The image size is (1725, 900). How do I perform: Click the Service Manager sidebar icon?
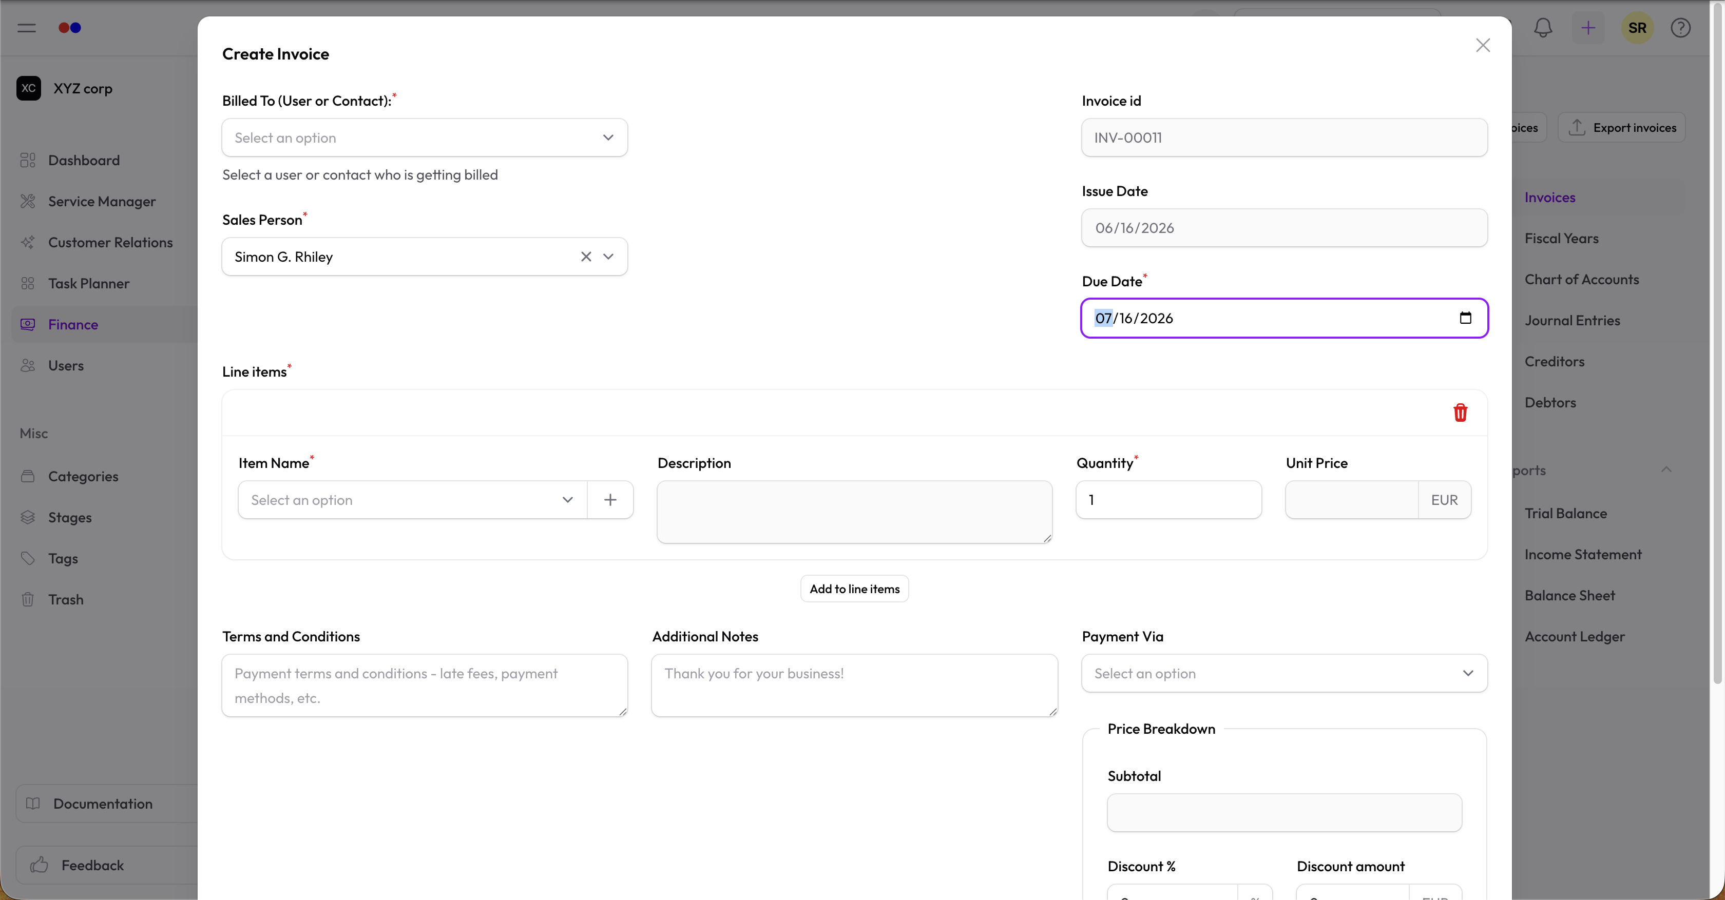(x=27, y=201)
